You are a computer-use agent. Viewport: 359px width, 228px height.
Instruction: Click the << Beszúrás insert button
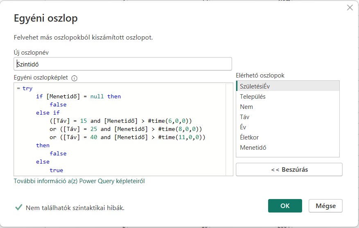tap(289, 169)
